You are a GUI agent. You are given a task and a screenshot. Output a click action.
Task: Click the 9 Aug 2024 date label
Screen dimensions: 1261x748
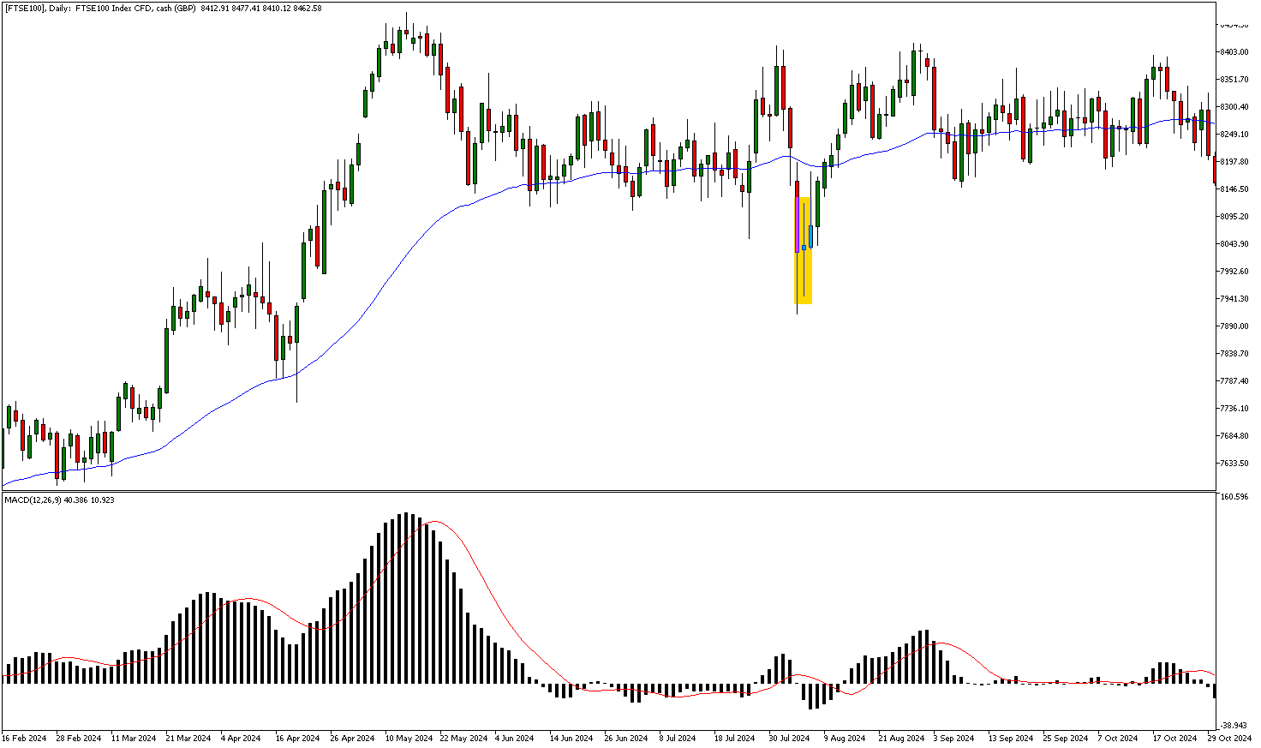tap(844, 738)
